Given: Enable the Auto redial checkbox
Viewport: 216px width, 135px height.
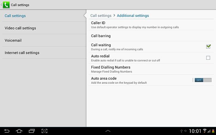Looking at the screenshot, I should point(208,58).
